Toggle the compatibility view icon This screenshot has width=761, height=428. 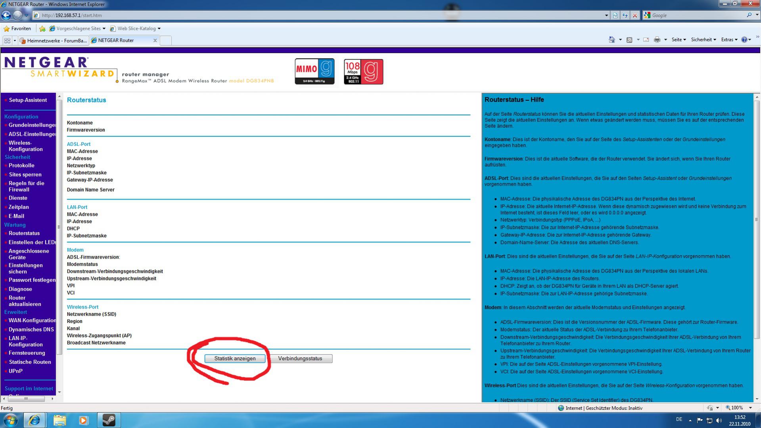(615, 15)
